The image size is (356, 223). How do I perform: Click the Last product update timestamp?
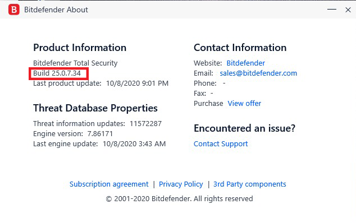click(x=138, y=83)
